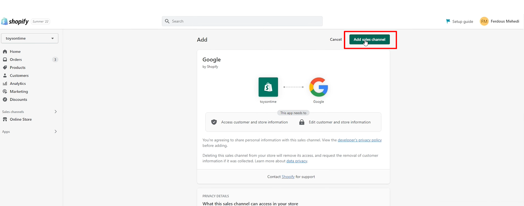Open the FM user avatar

tap(484, 21)
